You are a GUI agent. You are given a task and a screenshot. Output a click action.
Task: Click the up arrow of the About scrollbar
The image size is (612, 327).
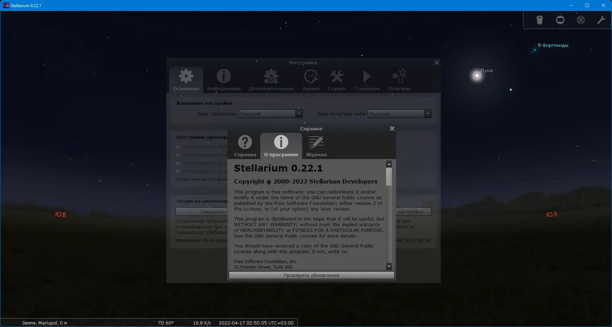point(389,164)
